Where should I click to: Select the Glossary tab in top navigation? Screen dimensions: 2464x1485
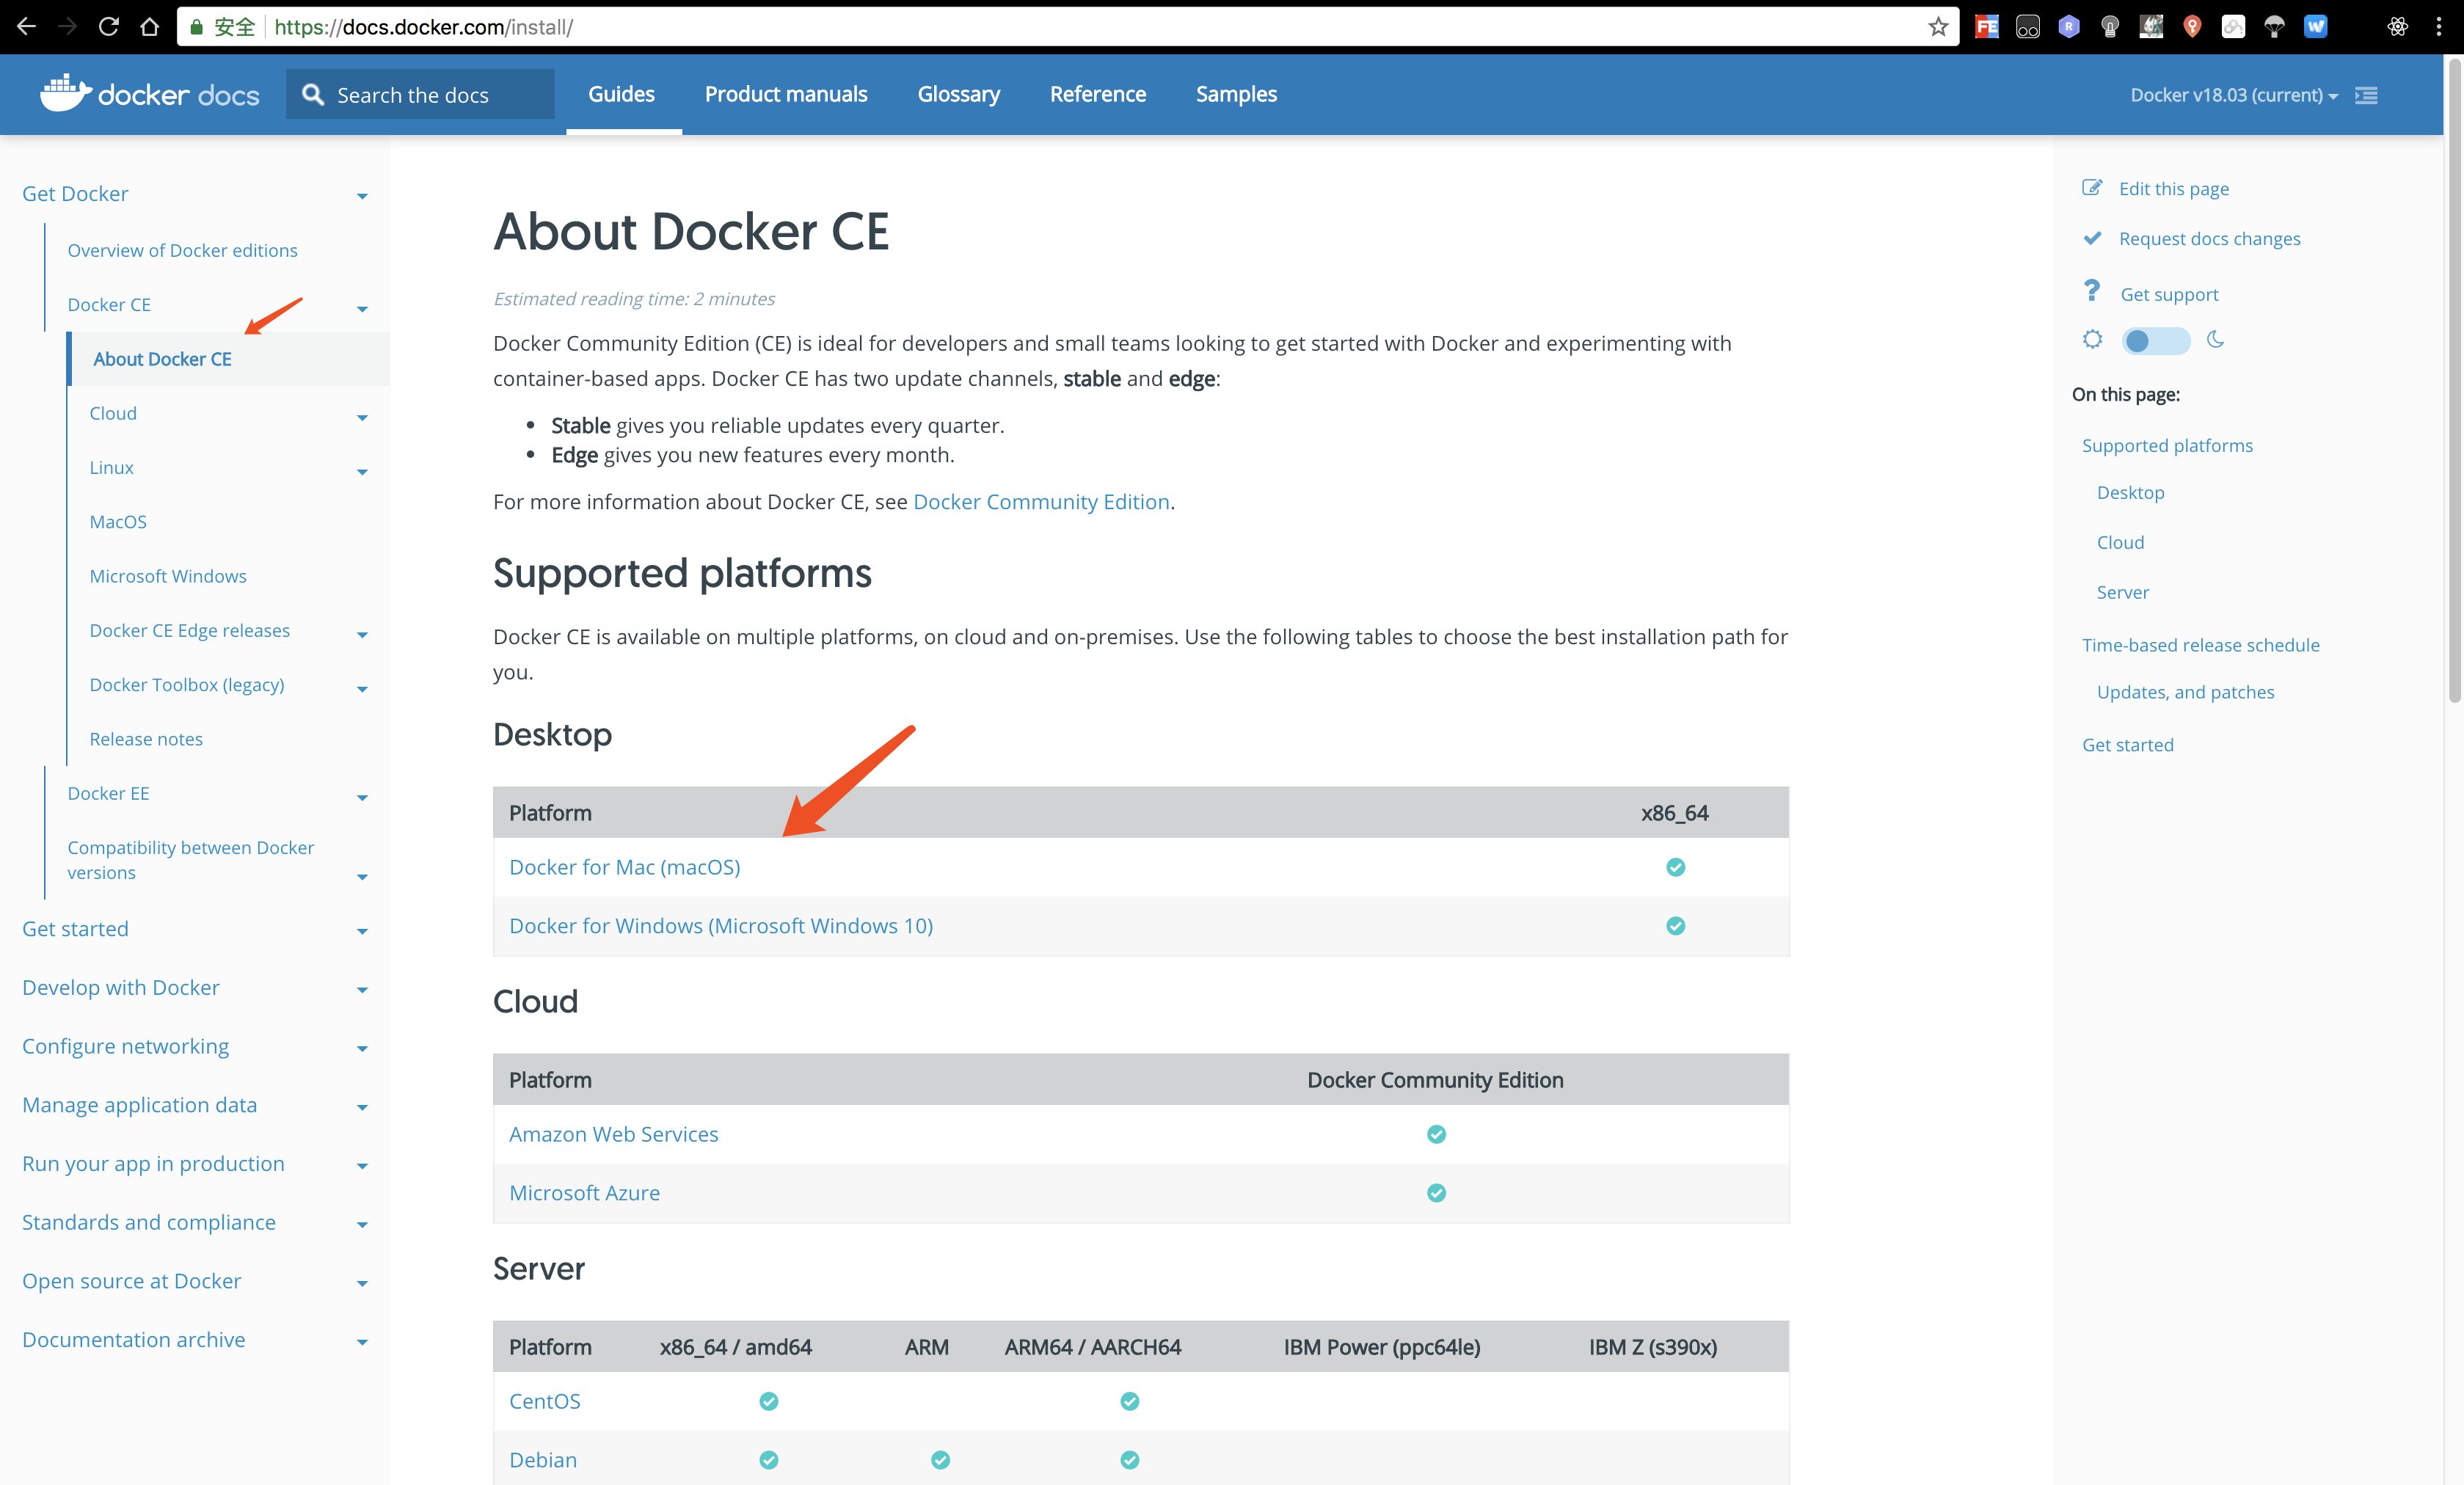[x=959, y=93]
